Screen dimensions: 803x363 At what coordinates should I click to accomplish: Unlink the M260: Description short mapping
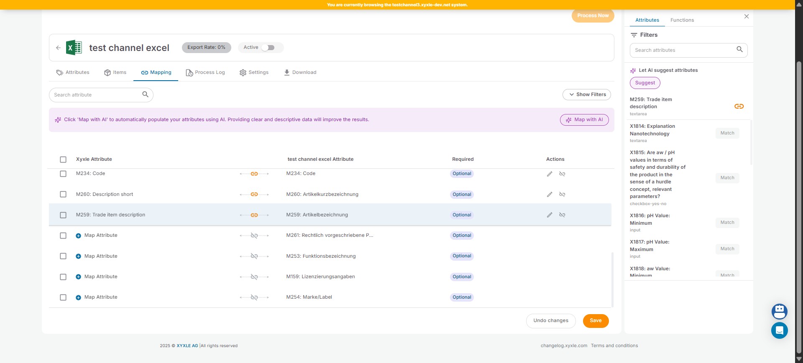[562, 195]
